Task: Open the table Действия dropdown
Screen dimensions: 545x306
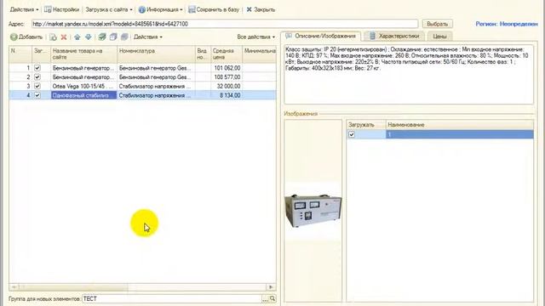Action: point(147,37)
